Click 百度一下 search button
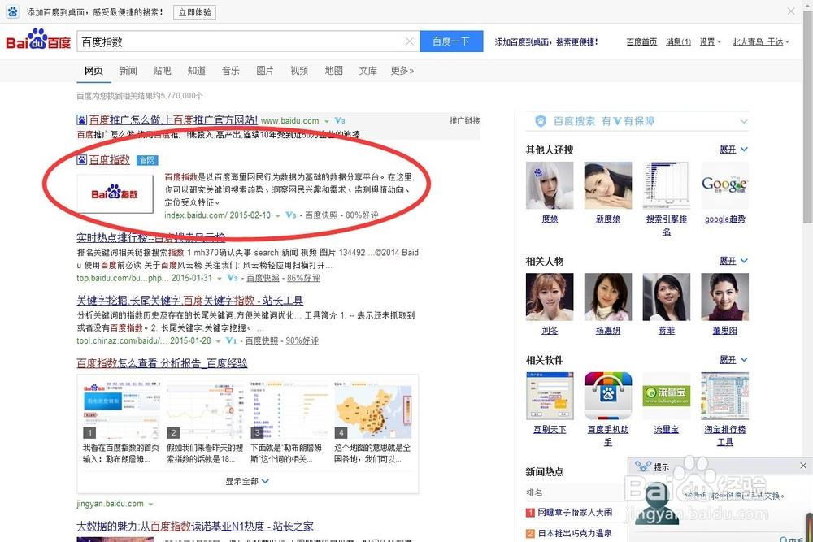Viewport: 813px width, 542px height. point(451,41)
